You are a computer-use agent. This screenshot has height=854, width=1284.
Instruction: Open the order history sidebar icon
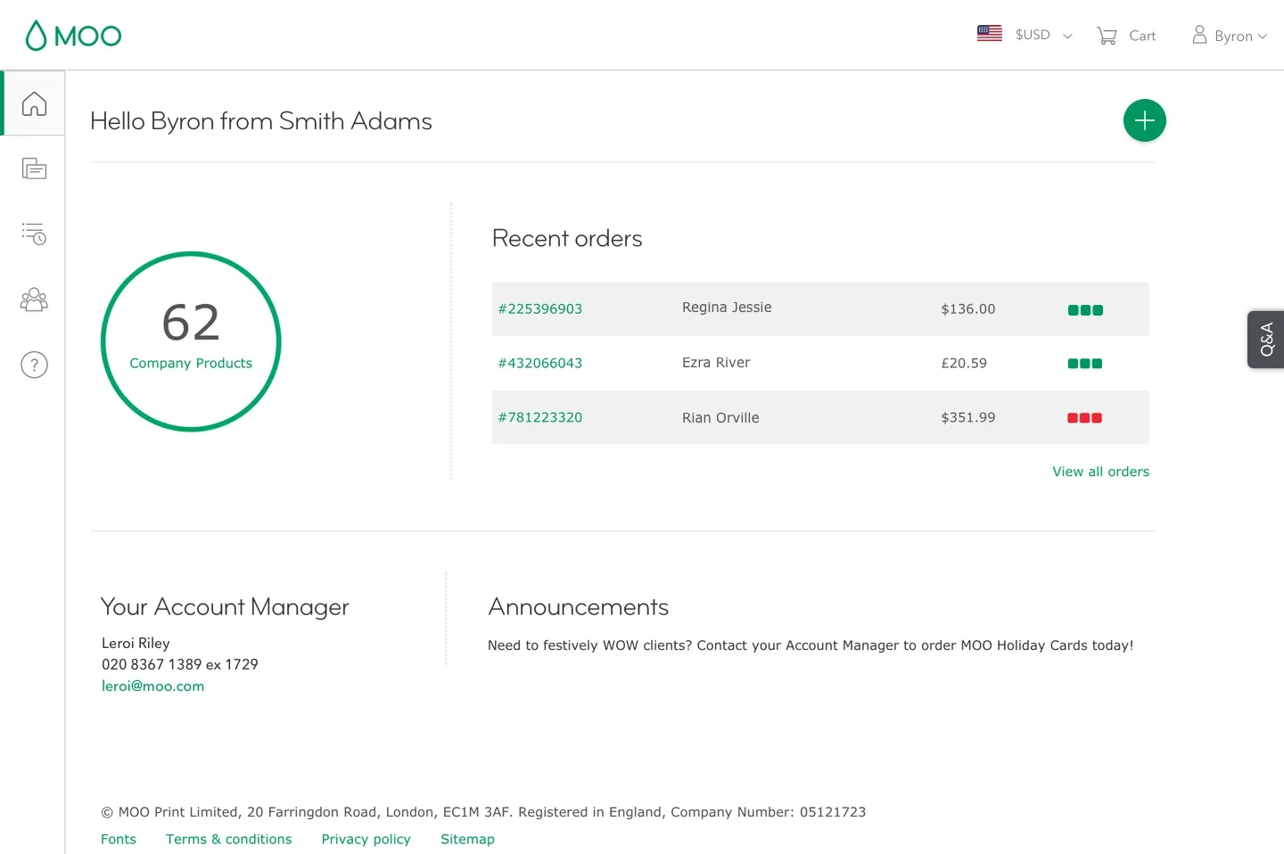point(34,234)
